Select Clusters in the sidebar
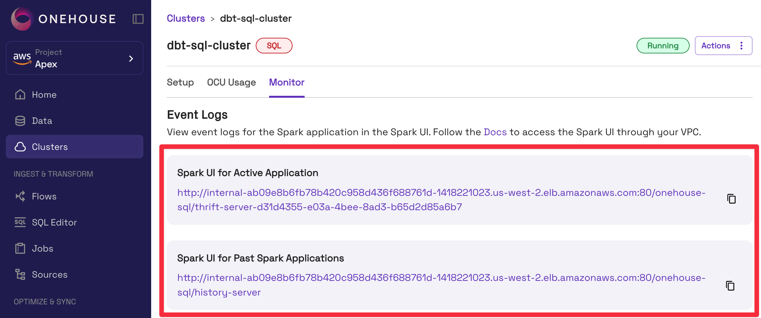 pos(50,147)
